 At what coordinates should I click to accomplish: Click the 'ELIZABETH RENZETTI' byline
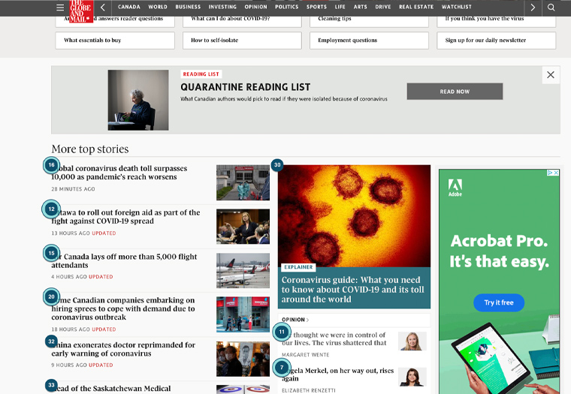tap(309, 390)
